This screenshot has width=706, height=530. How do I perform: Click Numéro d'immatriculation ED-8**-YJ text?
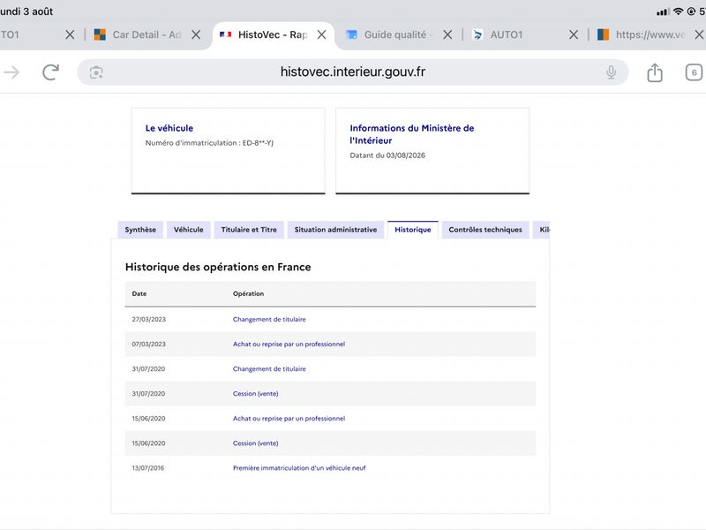(x=209, y=143)
